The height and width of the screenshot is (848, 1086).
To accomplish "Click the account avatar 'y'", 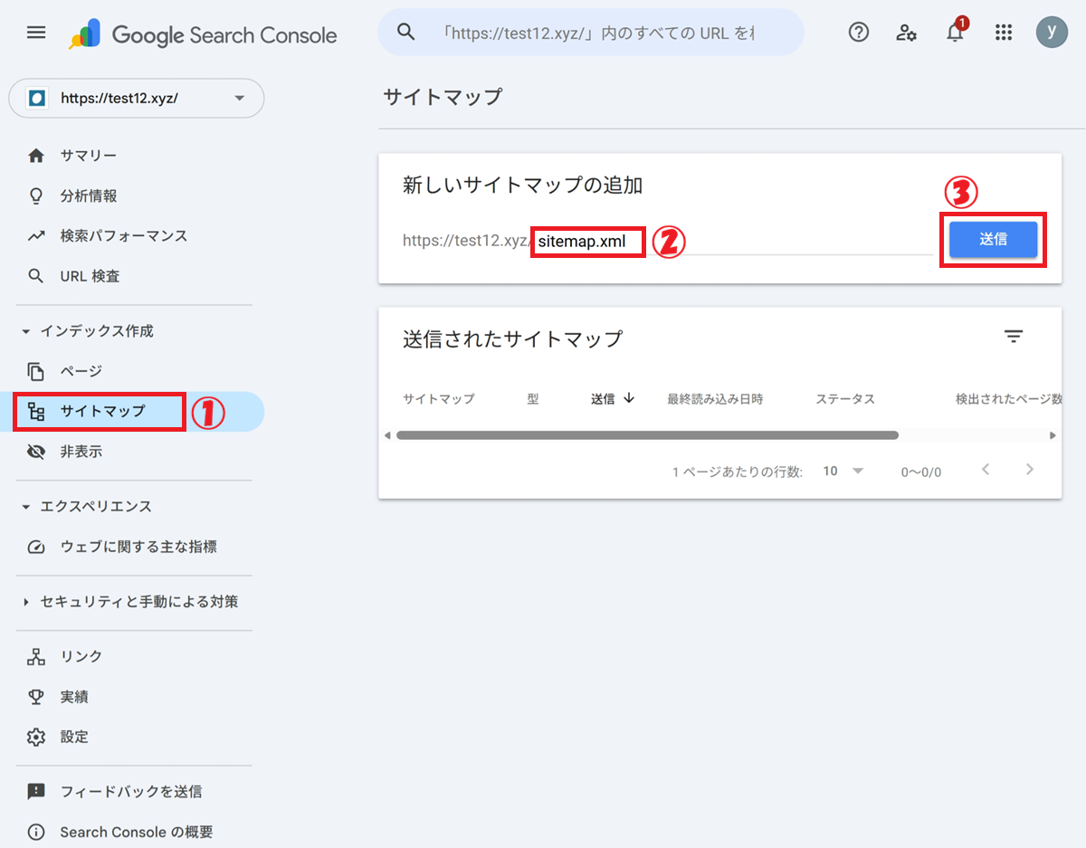I will tap(1052, 33).
